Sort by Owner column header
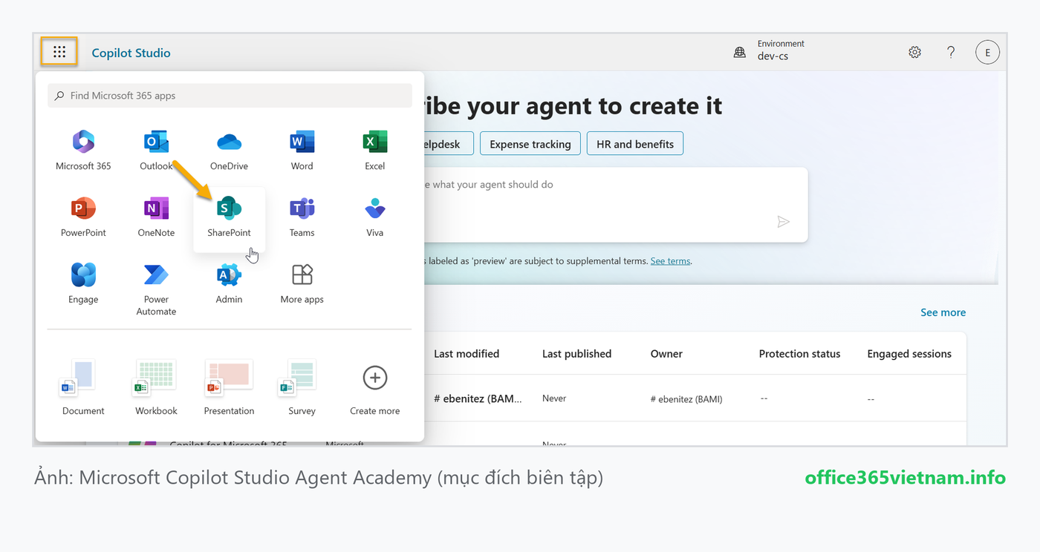The image size is (1040, 552). pyautogui.click(x=666, y=354)
